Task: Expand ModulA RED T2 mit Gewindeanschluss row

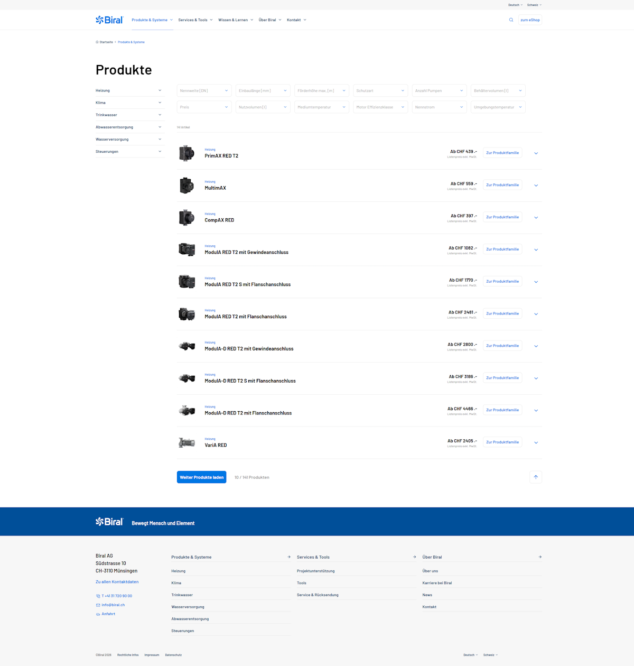Action: click(536, 250)
